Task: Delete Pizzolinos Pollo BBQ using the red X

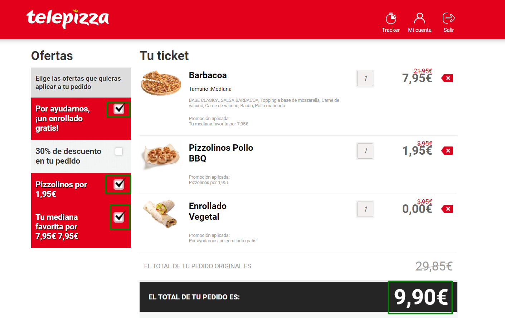Action: [447, 150]
